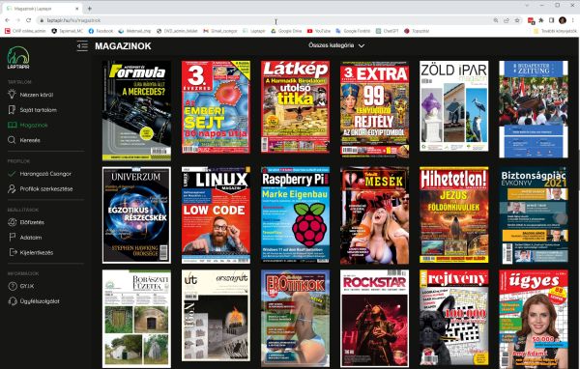Open the browser extensions puzzle icon
This screenshot has height=369, width=580.
coord(541,20)
